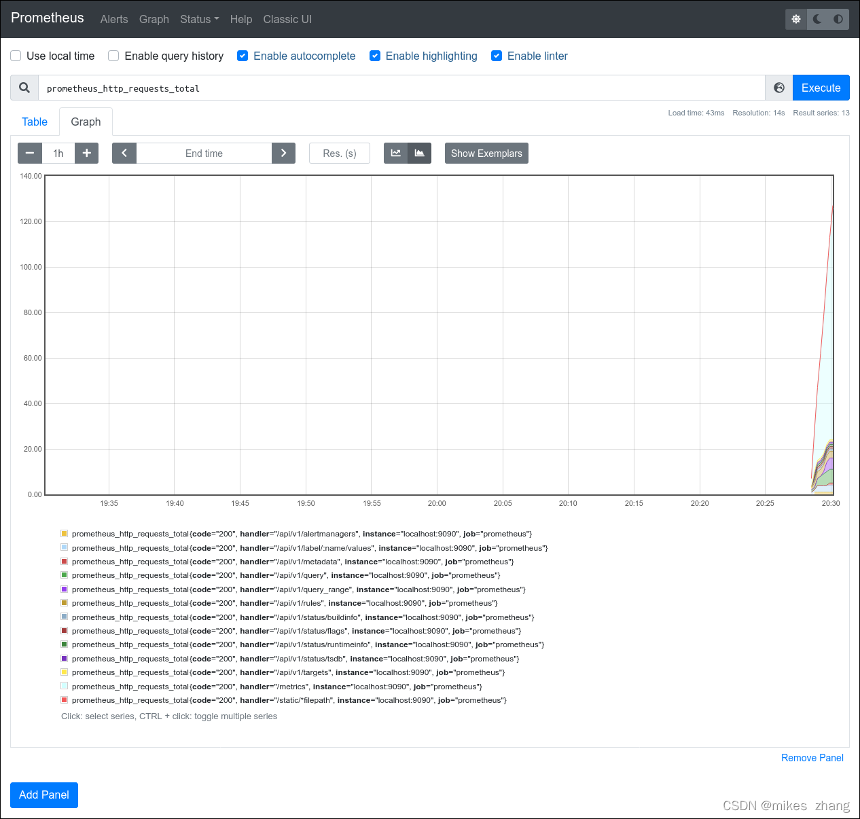Screen dimensions: 860x819
Task: Enable the Use local time checkbox
Action: point(15,56)
